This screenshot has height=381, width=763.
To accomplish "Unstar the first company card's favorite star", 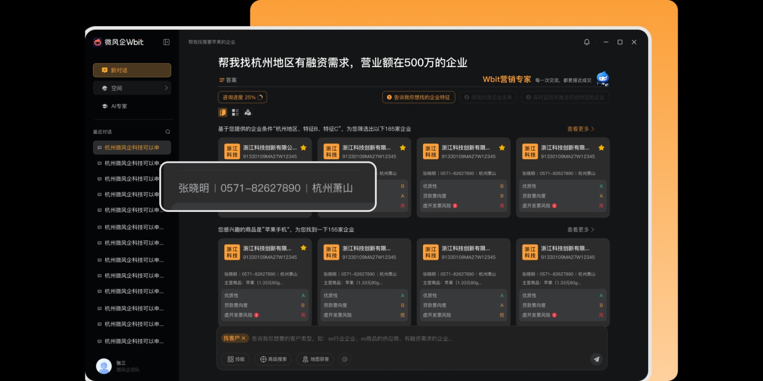I will pyautogui.click(x=303, y=148).
